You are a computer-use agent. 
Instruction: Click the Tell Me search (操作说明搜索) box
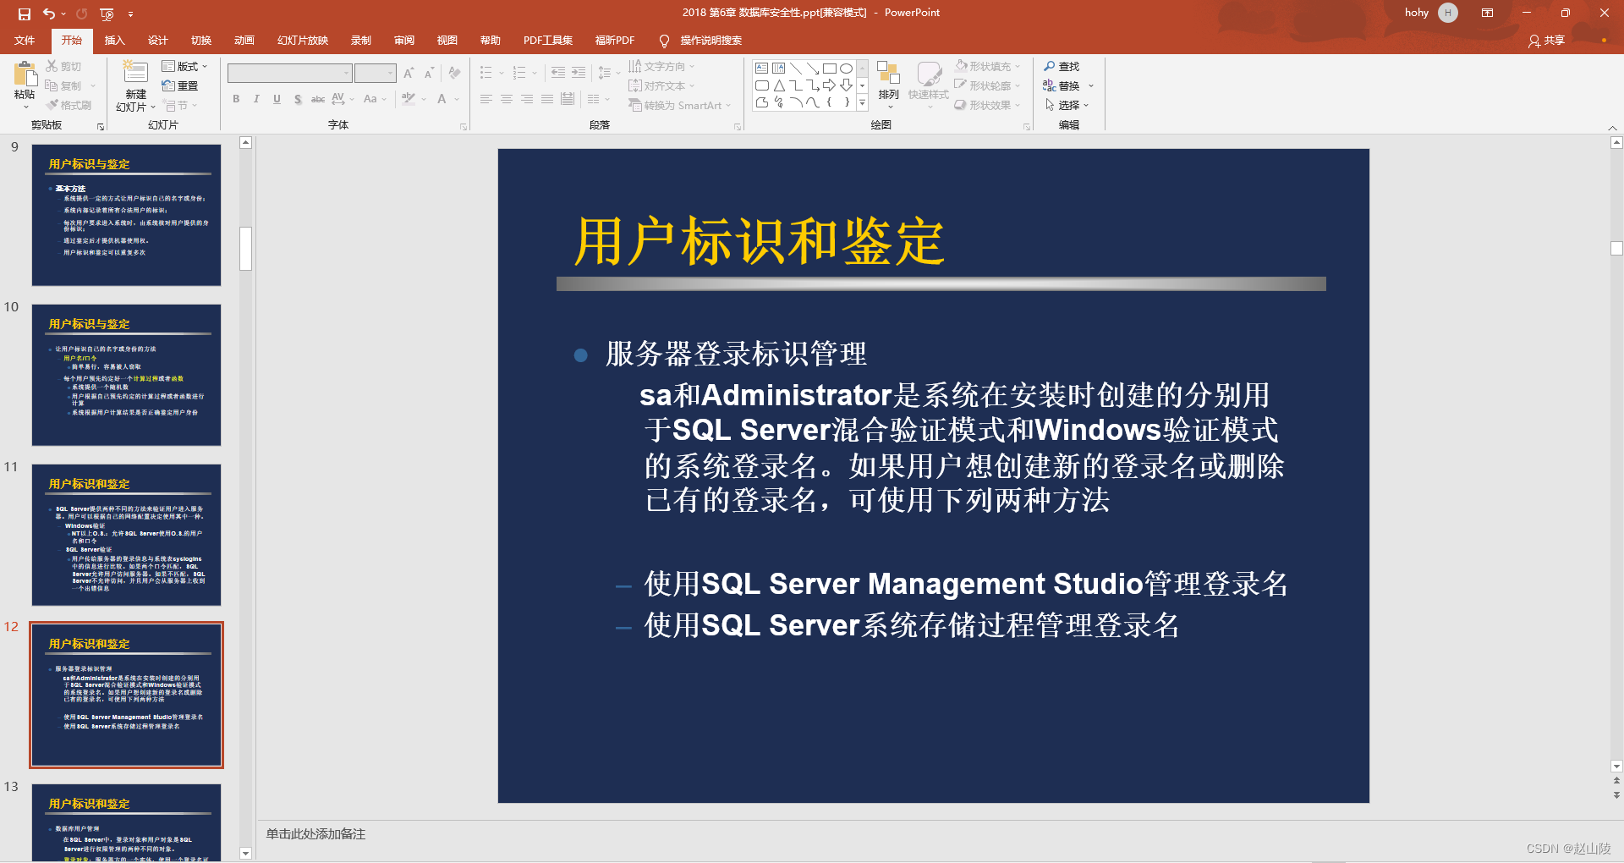coord(701,41)
